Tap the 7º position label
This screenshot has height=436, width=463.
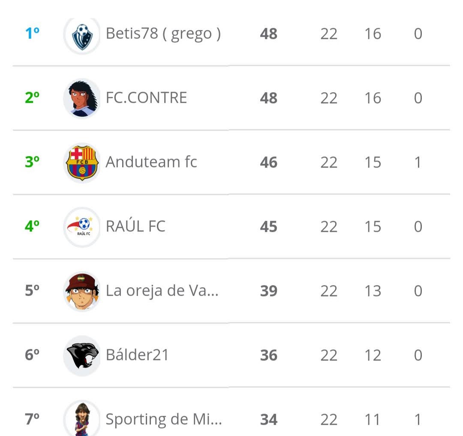click(32, 419)
